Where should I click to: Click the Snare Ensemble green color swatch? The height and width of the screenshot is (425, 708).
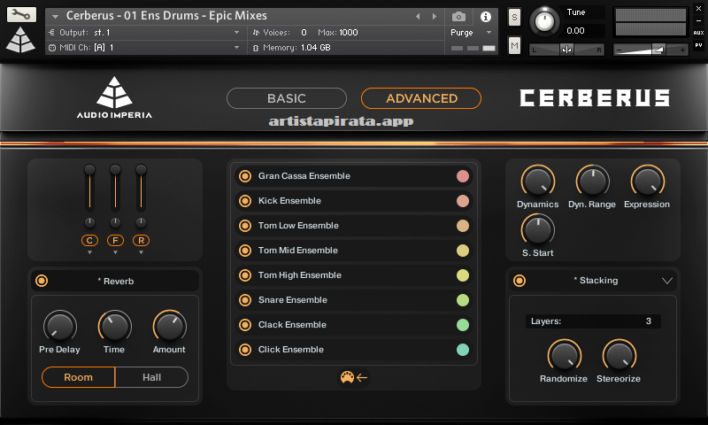click(463, 300)
